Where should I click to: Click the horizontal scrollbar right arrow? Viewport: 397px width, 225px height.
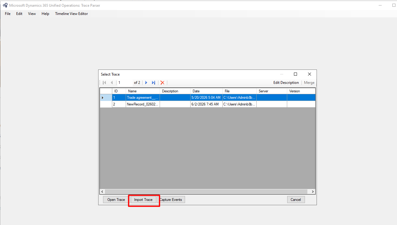click(313, 191)
